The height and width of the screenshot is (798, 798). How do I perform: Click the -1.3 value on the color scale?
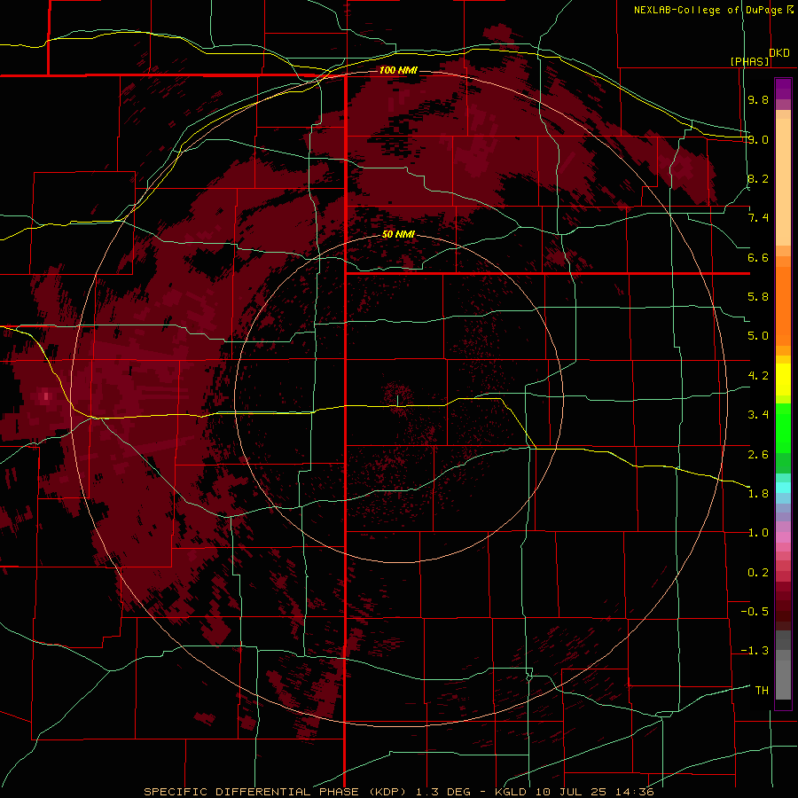tap(755, 651)
